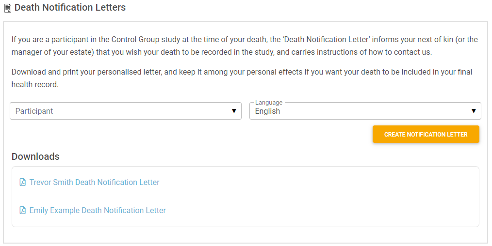Click the paragraph about the Control Group study
492x246 pixels.
click(245, 46)
